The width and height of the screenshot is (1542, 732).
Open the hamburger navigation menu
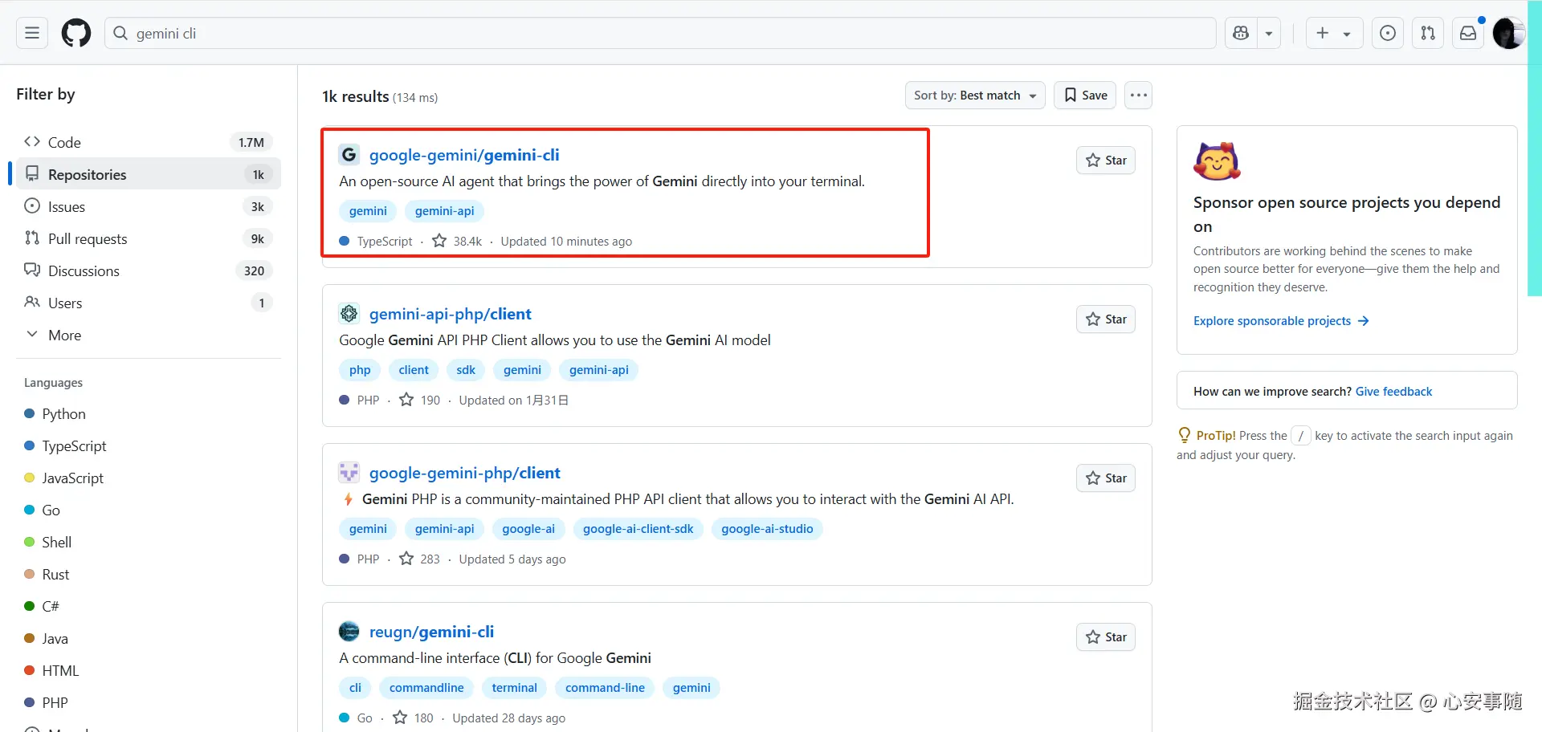32,33
